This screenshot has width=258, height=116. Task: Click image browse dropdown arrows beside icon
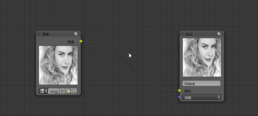46,91
